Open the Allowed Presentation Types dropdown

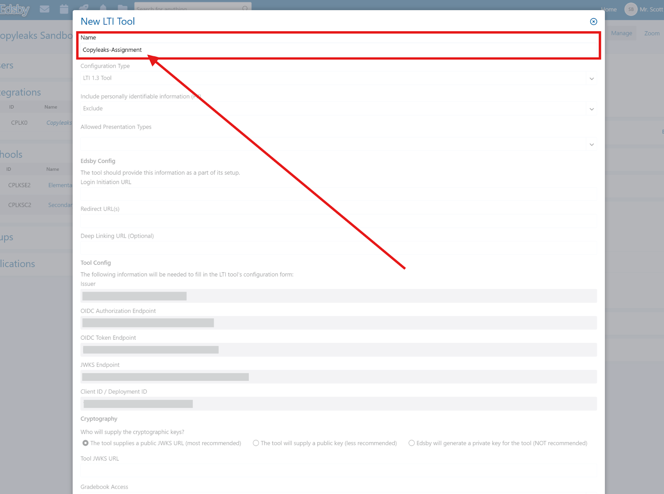[339, 144]
